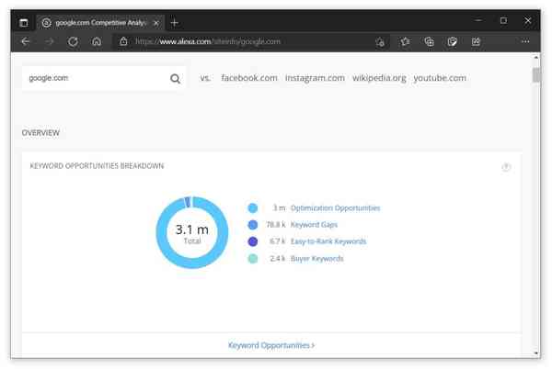Click the Optimization Opportunities light blue dot
Screen dimensions: 552x369
tap(253, 208)
